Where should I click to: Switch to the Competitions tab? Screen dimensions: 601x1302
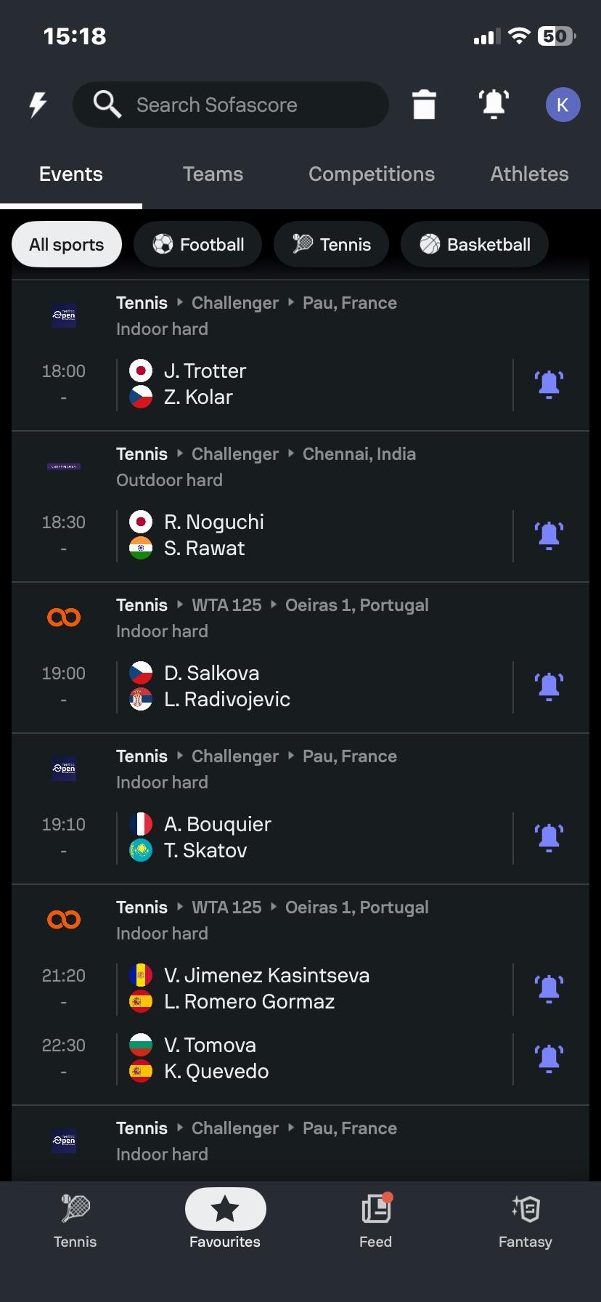click(x=372, y=174)
